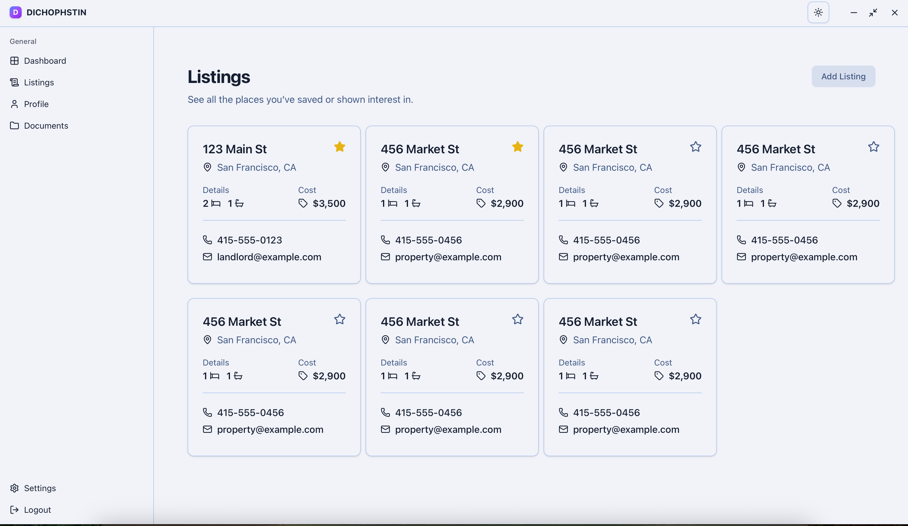The image size is (908, 526).
Task: Unfavorite the 123 Main St listing star
Action: coord(339,147)
